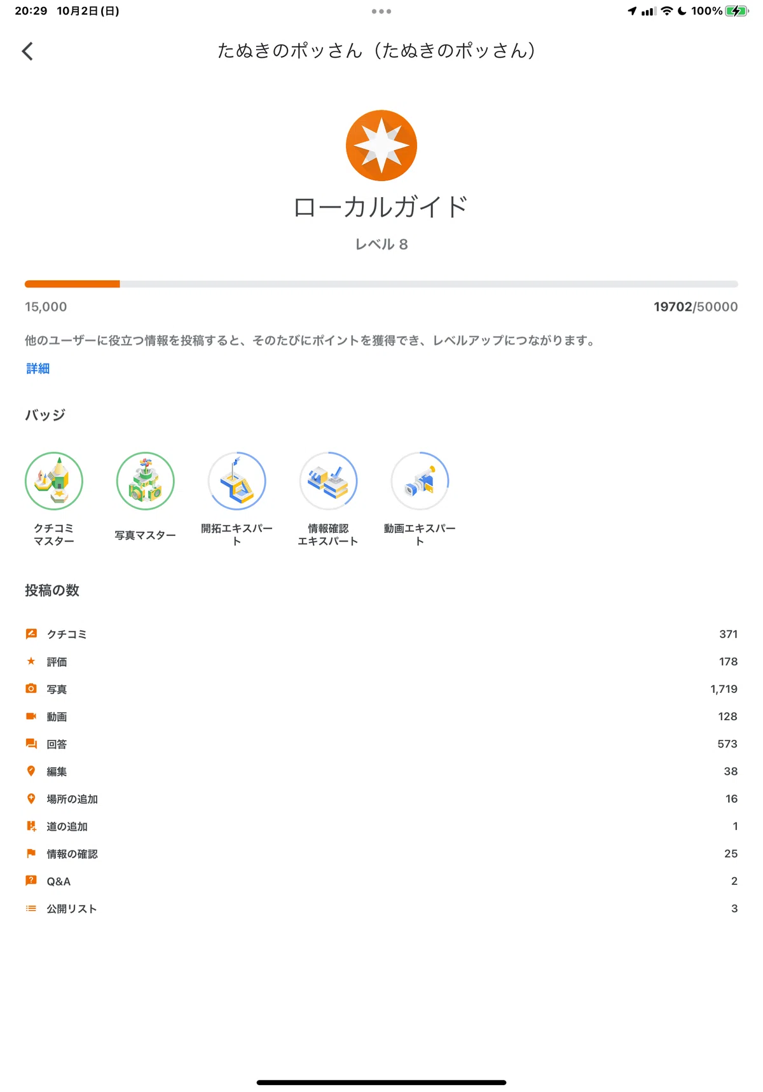Open the 回答 contributions row
This screenshot has height=1092, width=763.
pos(381,744)
